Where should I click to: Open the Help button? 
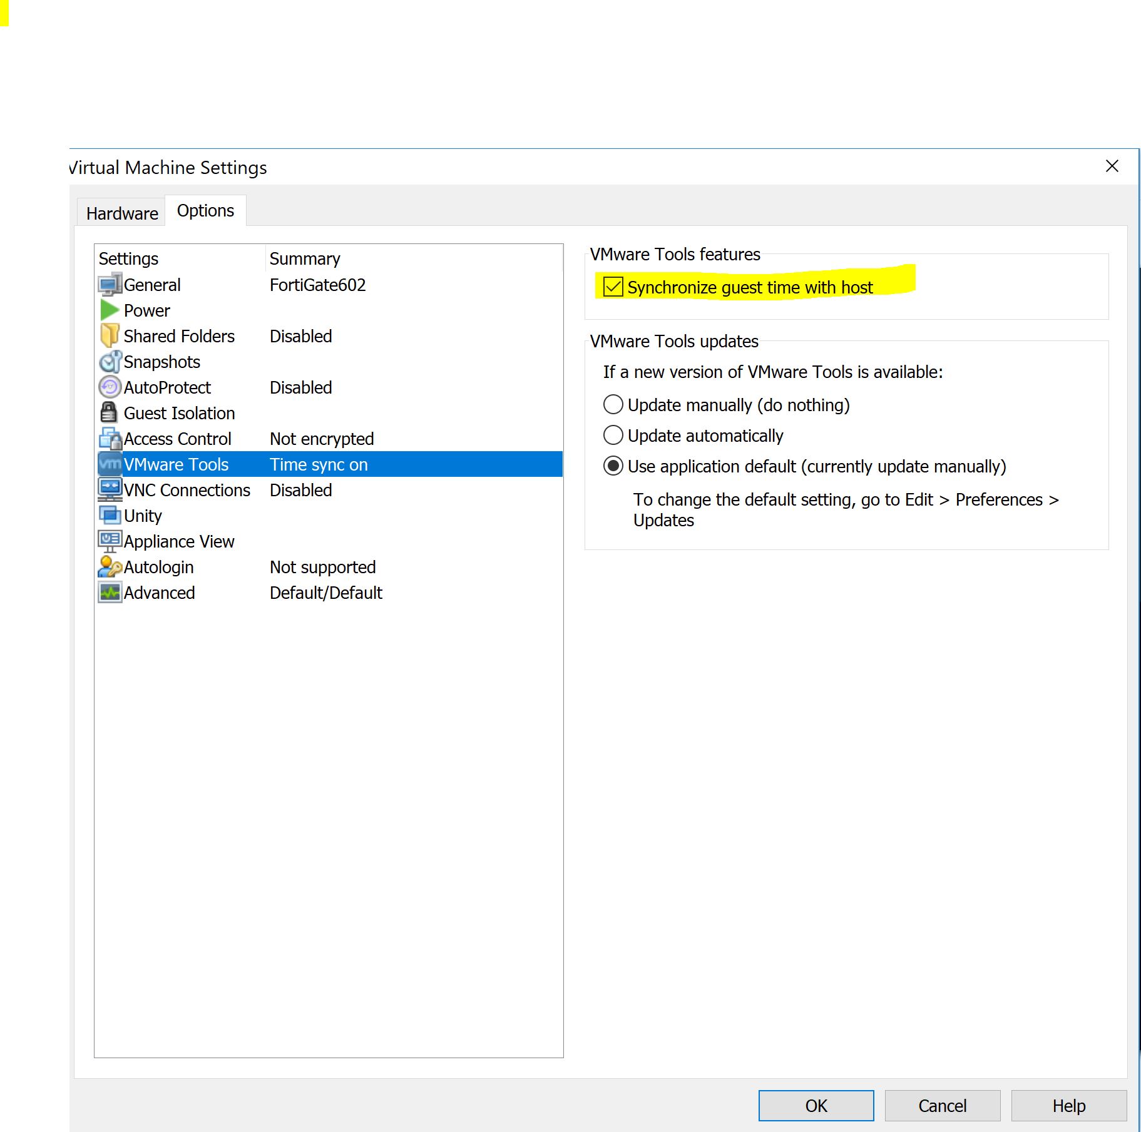click(1069, 1106)
